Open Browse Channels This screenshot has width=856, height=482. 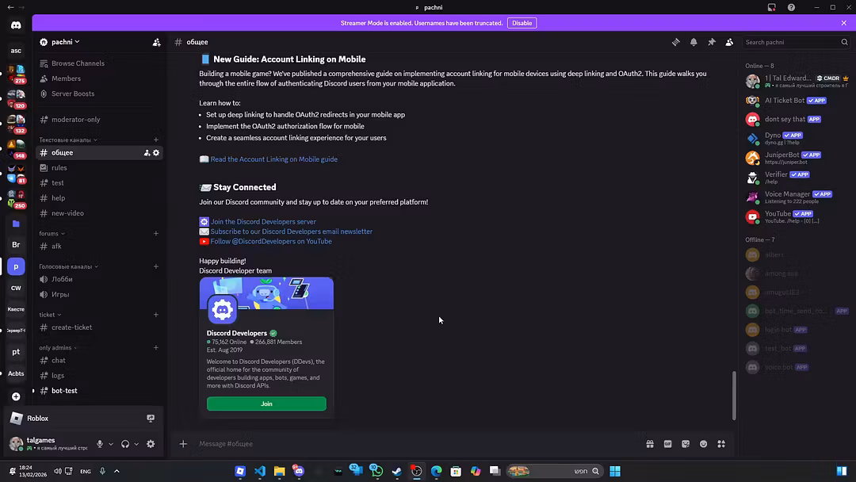(99, 63)
